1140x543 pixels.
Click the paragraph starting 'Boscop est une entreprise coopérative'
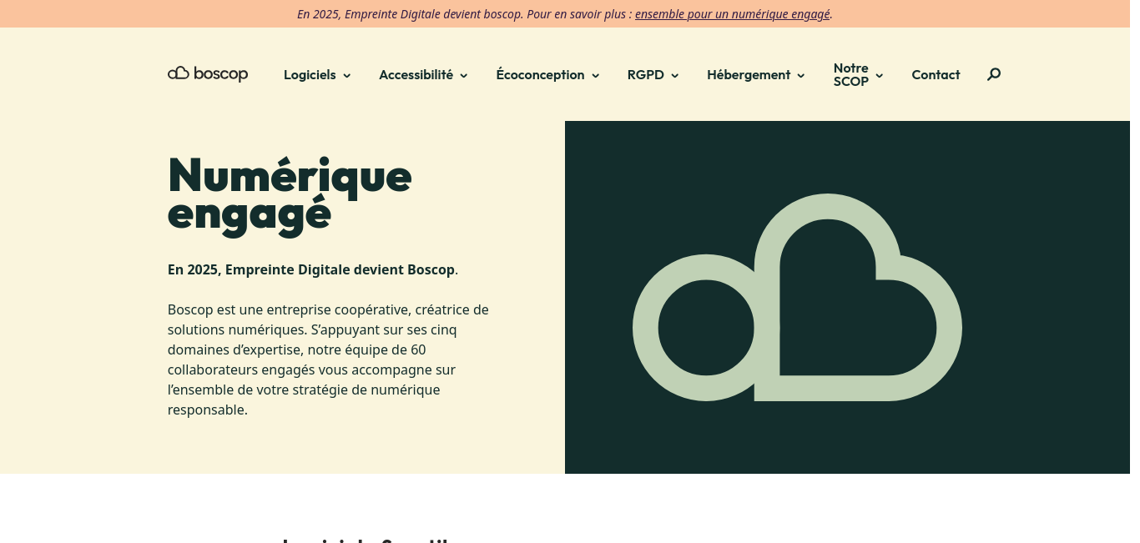coord(329,359)
